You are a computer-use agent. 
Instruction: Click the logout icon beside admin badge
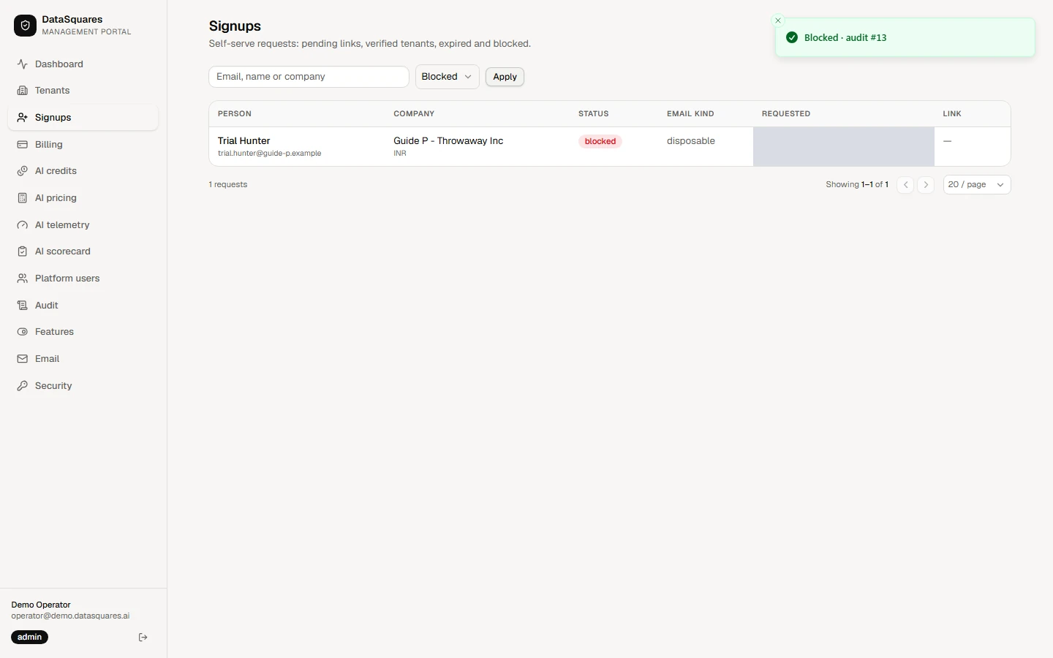tap(143, 638)
